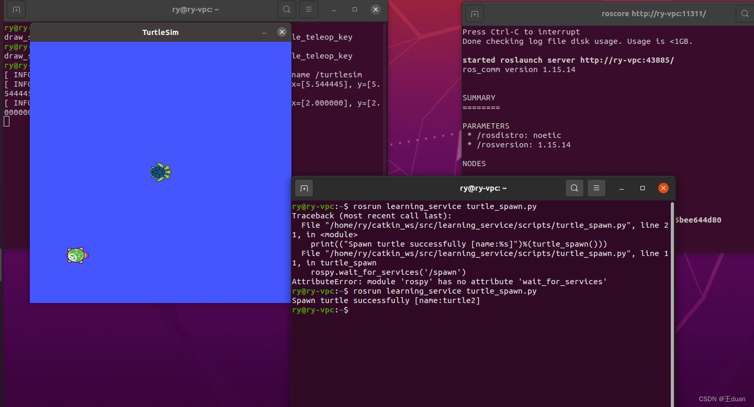Click 'Press Ctrl-C to interrupt' line
The height and width of the screenshot is (407, 754).
521,32
